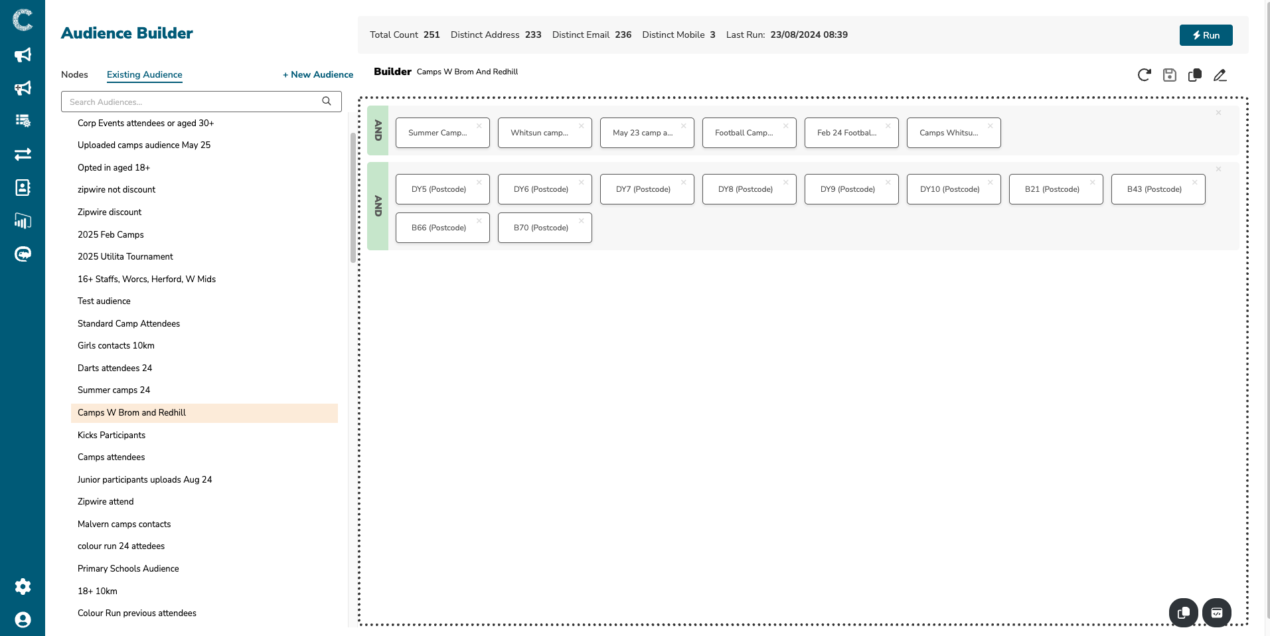Click the search magnifier icon

(x=327, y=102)
